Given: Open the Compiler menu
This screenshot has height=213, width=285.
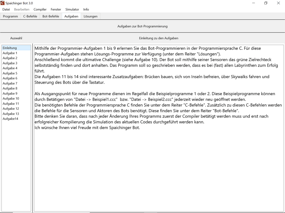Looking at the screenshot, I should coord(40,9).
